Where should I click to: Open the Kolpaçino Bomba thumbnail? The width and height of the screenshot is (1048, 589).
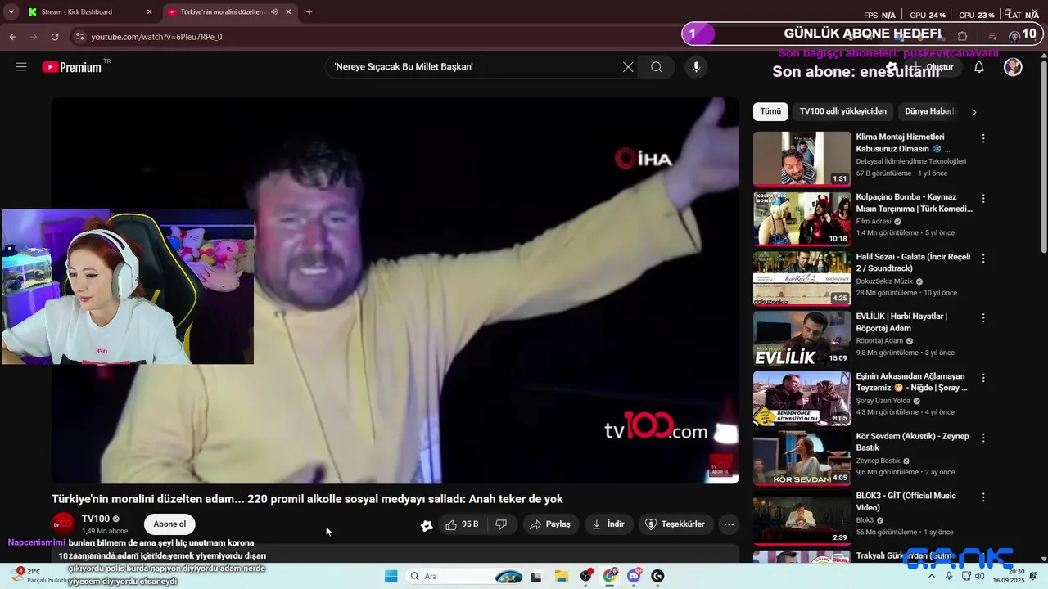point(802,218)
